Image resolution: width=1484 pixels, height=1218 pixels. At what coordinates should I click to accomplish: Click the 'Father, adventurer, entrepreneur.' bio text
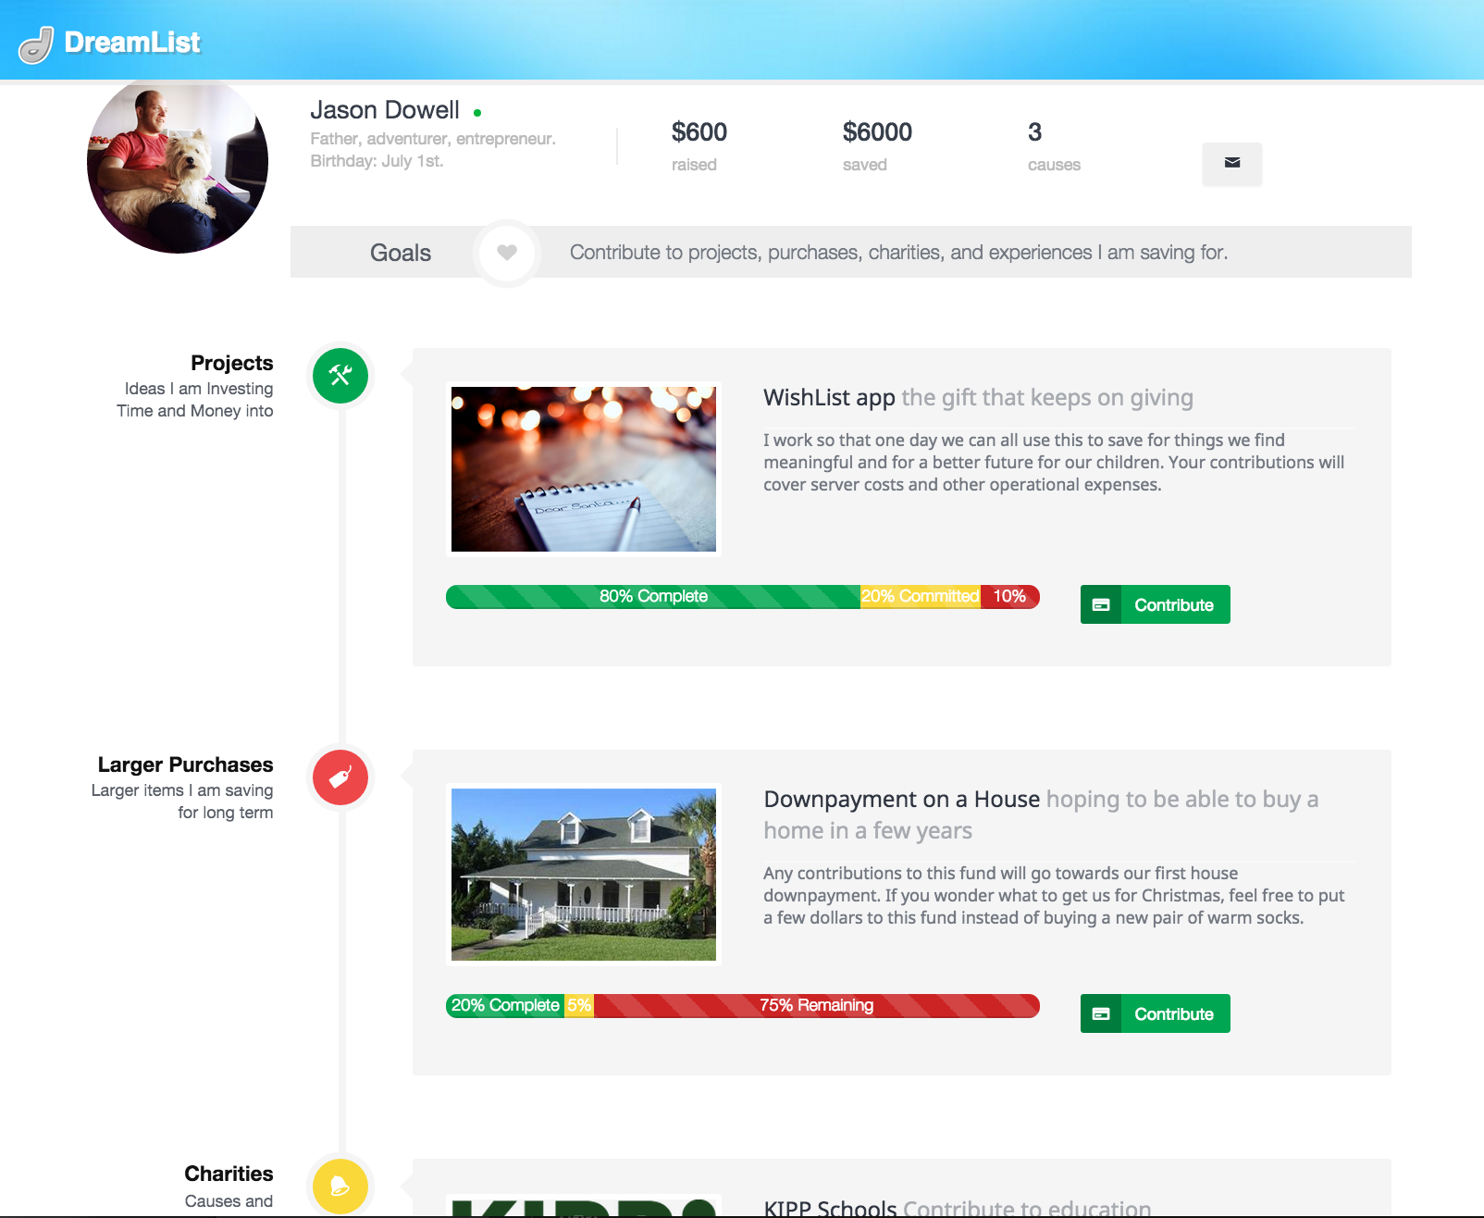[x=433, y=139]
